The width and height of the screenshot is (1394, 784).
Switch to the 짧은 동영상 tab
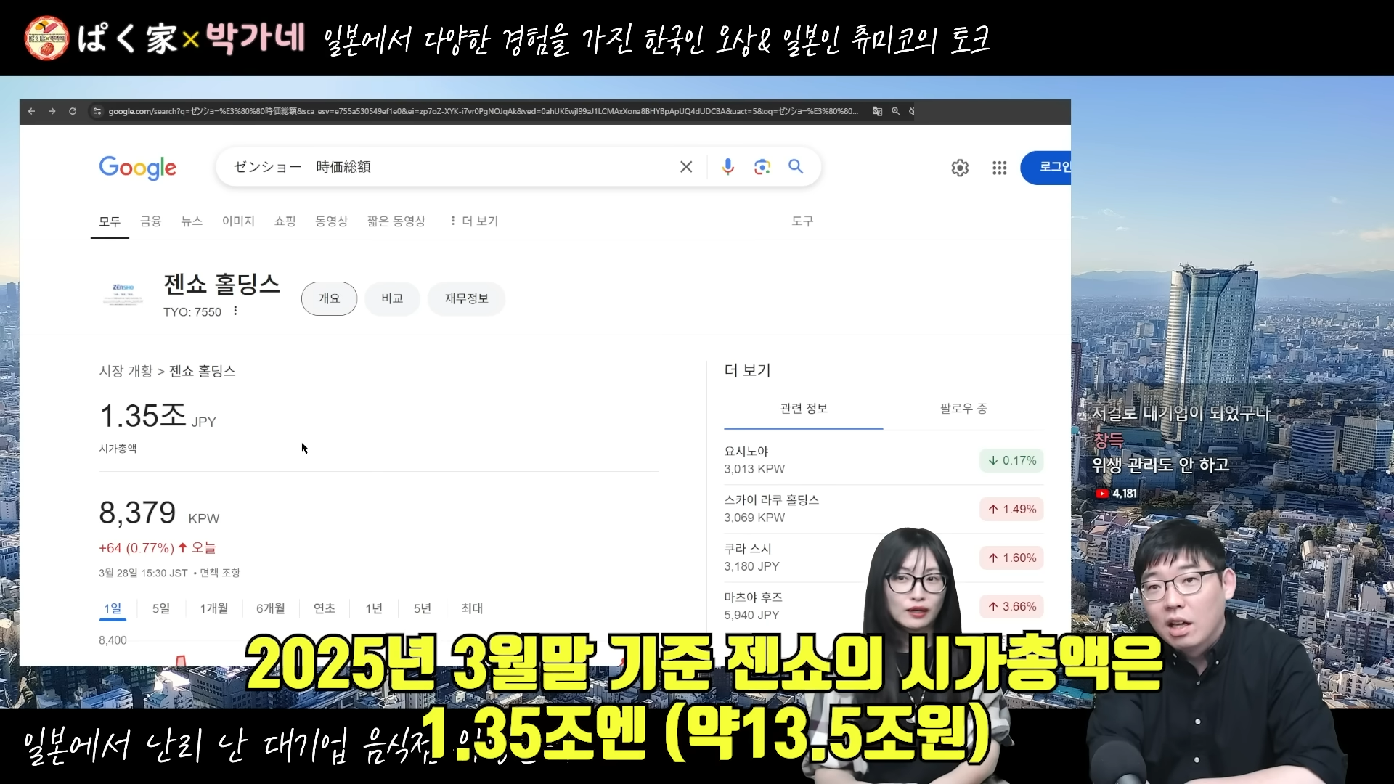click(x=396, y=221)
